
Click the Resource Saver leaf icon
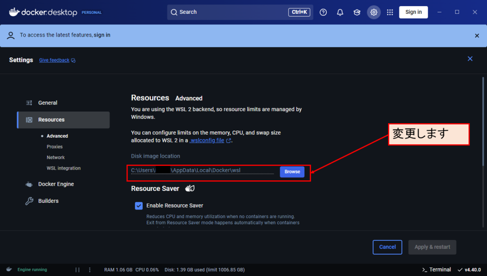tap(190, 188)
